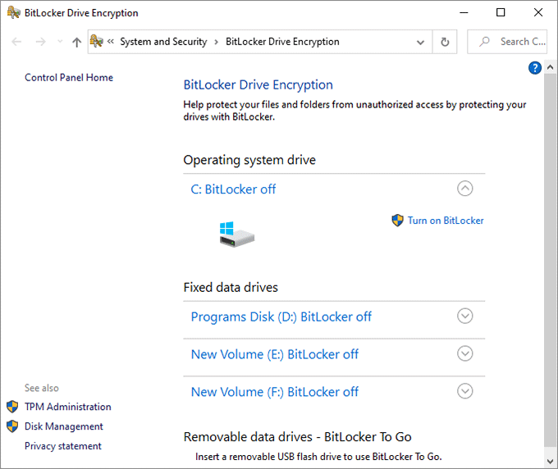Open Control Panel Home link
Screen dimensions: 558x469
tap(69, 78)
